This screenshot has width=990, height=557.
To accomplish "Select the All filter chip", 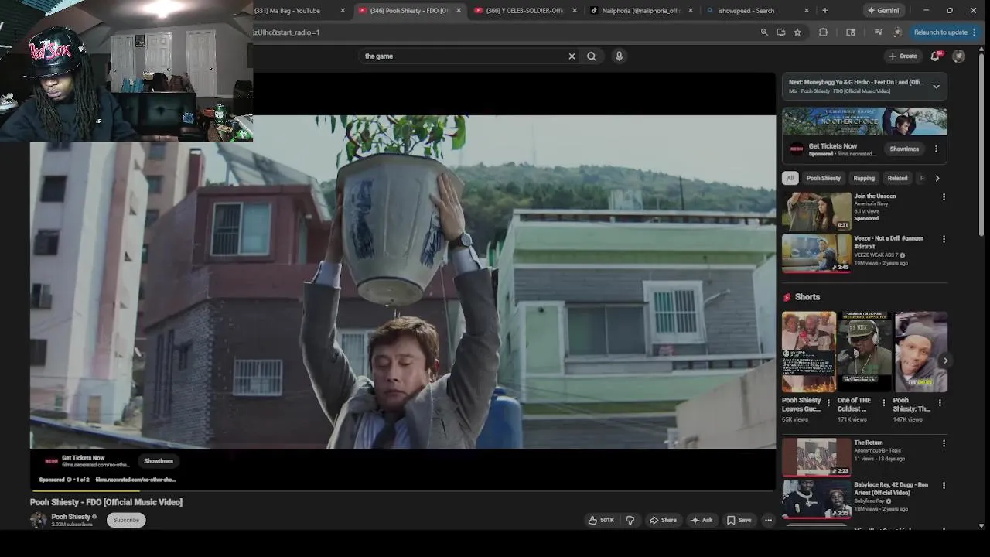I will pos(790,178).
